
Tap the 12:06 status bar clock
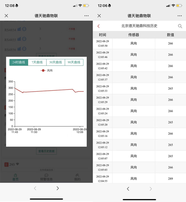click(102, 6)
